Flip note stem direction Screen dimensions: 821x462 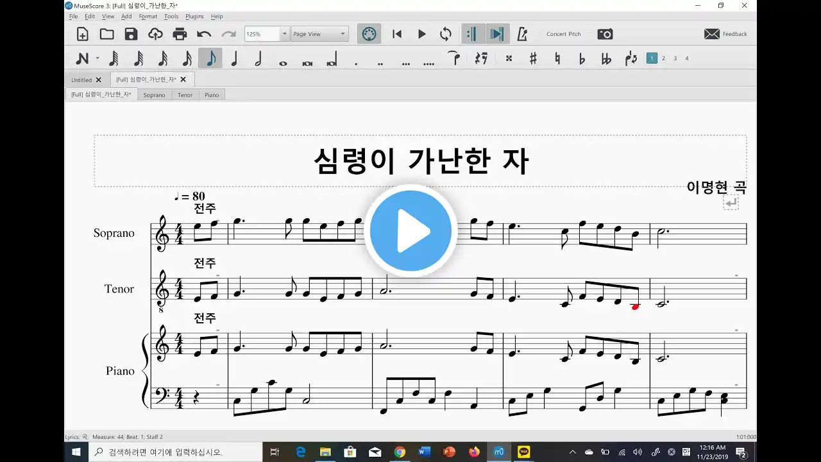(x=631, y=59)
